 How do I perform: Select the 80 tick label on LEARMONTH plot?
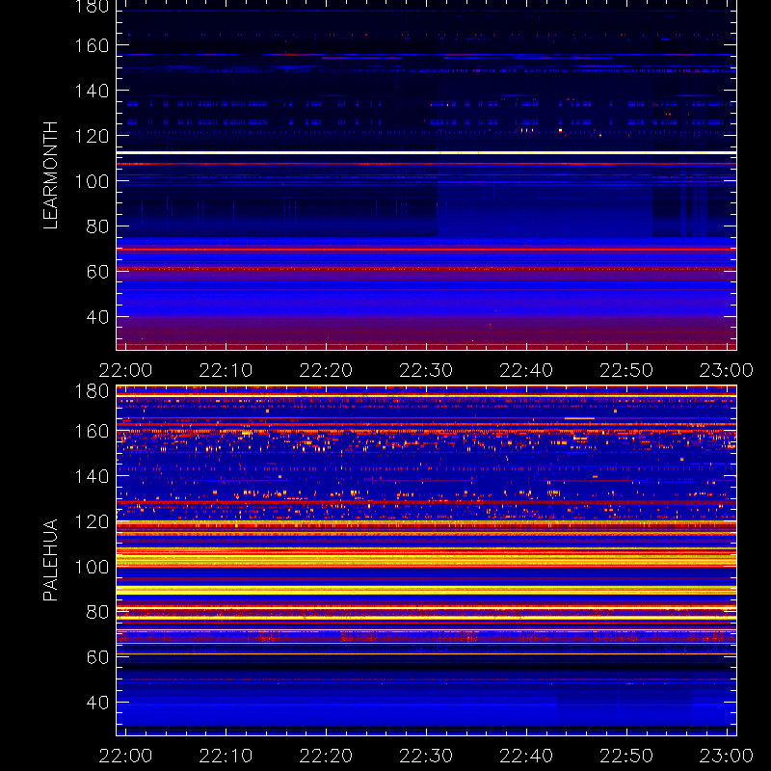tap(97, 226)
